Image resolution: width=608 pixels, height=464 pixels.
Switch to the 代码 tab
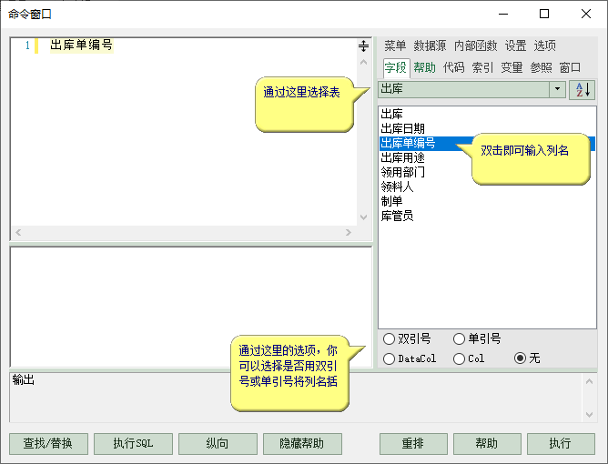pyautogui.click(x=453, y=67)
